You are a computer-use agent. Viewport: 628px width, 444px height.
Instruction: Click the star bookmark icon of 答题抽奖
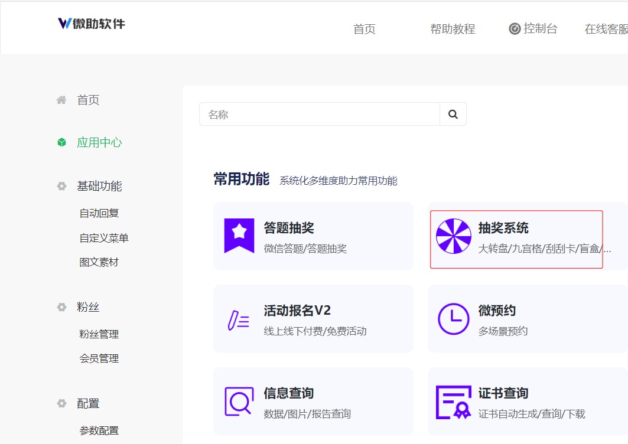pos(239,236)
